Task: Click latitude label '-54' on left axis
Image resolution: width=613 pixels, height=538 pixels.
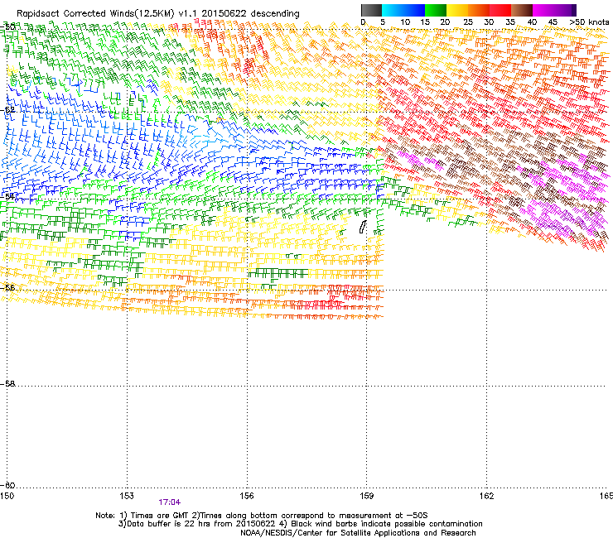Action: point(7,196)
